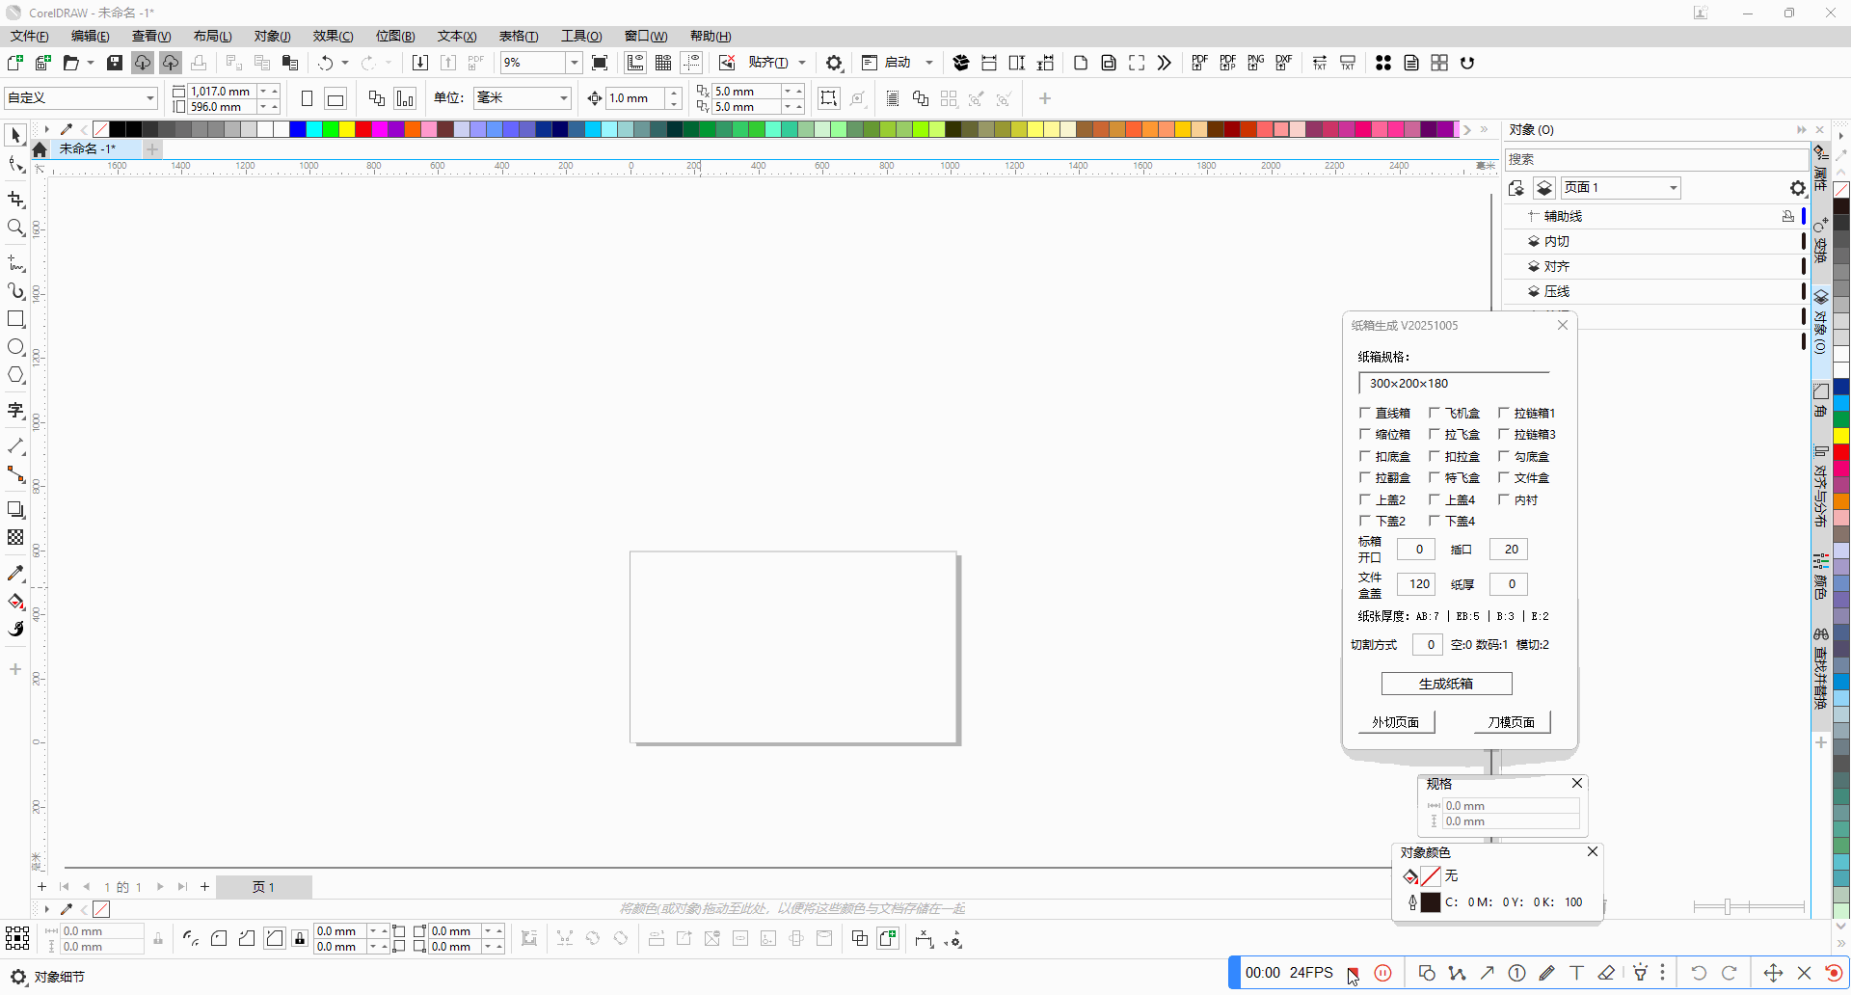Image resolution: width=1851 pixels, height=995 pixels.
Task: Check the 飞机盒 box type
Action: point(1435,413)
